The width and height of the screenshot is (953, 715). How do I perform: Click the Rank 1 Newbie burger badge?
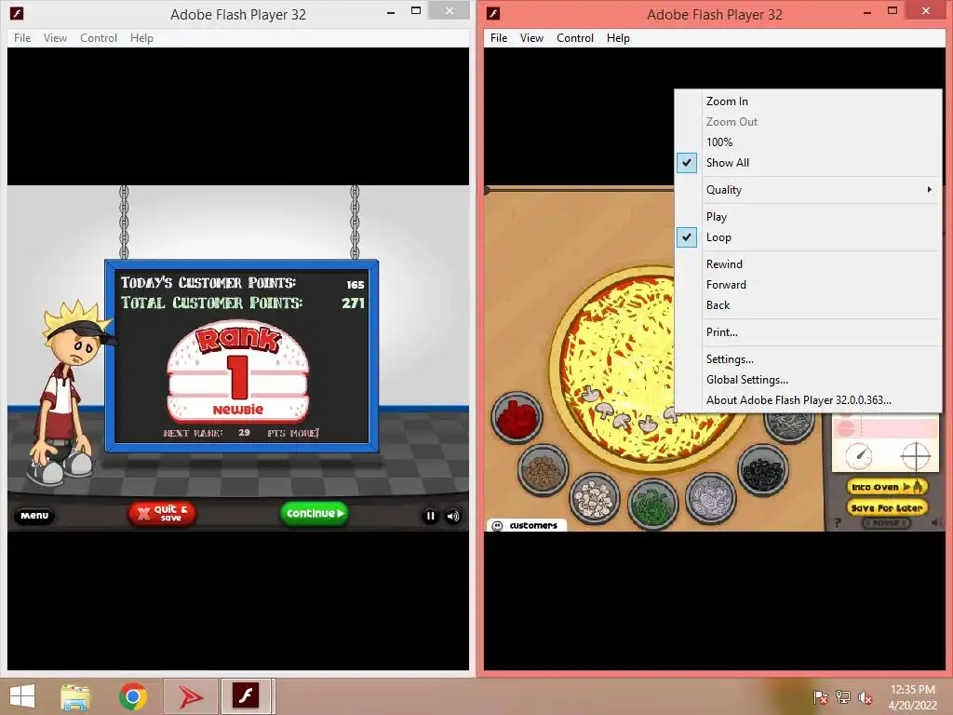[x=238, y=372]
